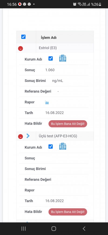Uncheck the Kurum Adı checkbox under Üçlü test

point(50,147)
